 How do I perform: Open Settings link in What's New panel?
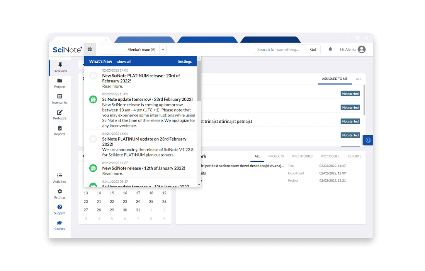[185, 62]
